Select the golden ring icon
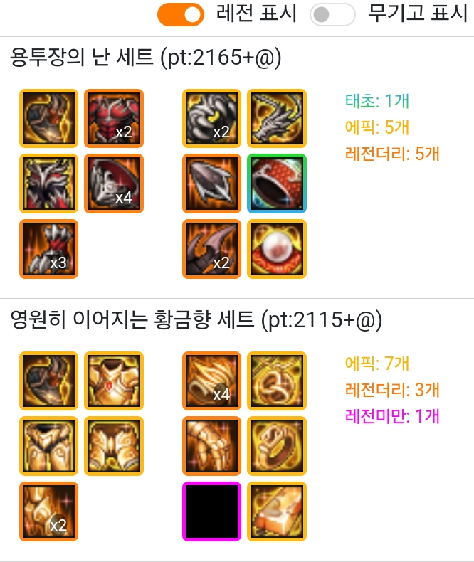The image size is (474, 562). [x=277, y=446]
